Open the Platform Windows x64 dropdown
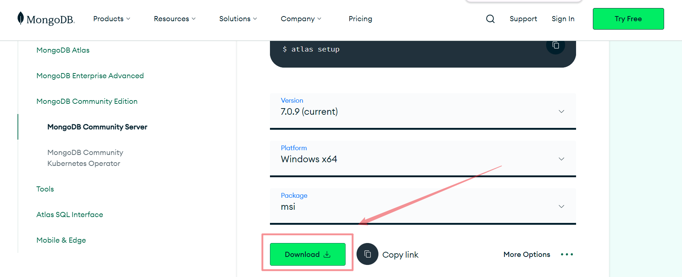Viewport: 682px width, 277px height. [x=423, y=159]
